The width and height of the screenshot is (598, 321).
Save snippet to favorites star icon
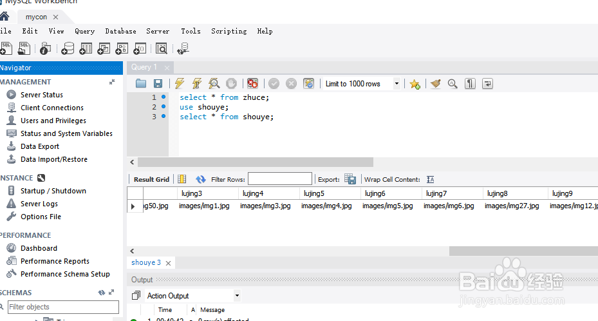[415, 84]
